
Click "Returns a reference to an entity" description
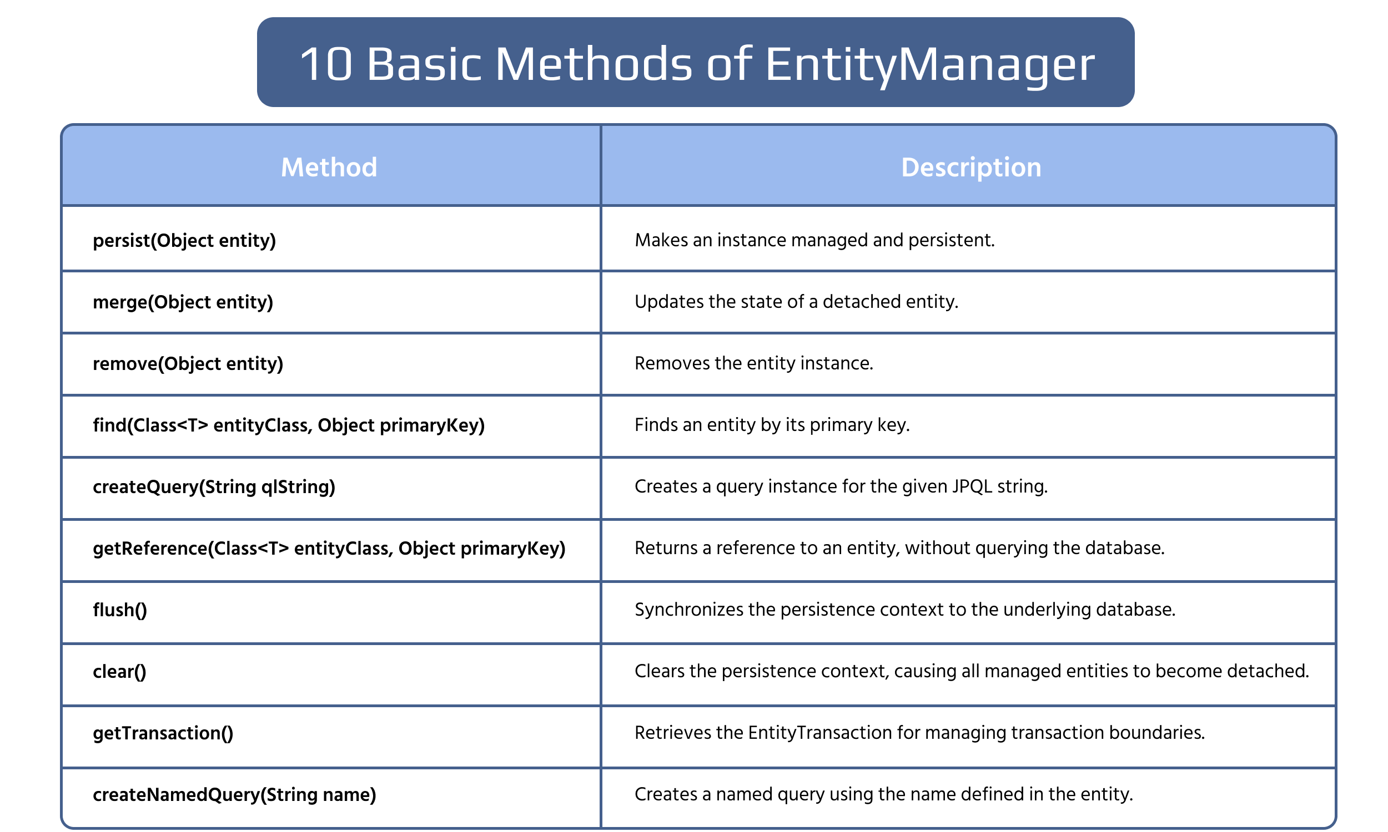click(899, 549)
